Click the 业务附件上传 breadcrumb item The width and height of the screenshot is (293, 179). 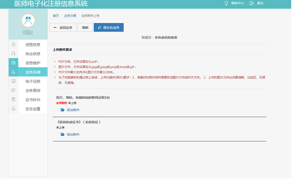click(x=93, y=15)
